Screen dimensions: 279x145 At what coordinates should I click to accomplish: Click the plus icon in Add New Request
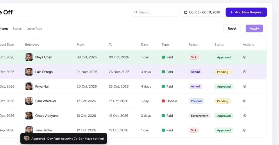(x=232, y=12)
